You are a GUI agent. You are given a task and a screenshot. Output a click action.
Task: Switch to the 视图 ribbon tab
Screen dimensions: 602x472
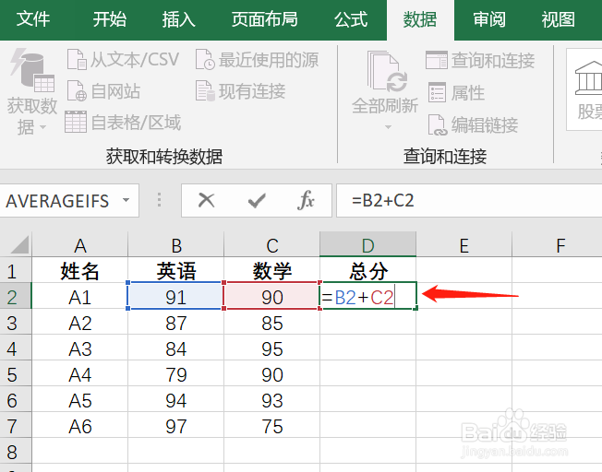559,19
